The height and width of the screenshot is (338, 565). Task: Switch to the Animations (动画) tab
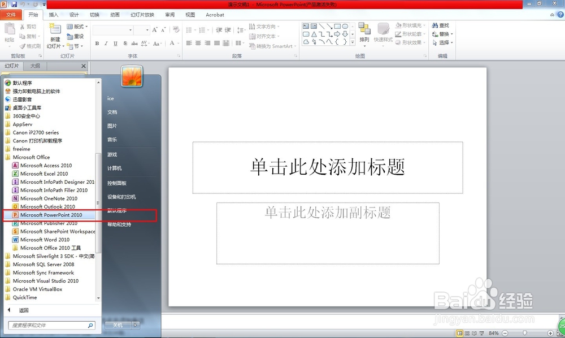point(115,15)
